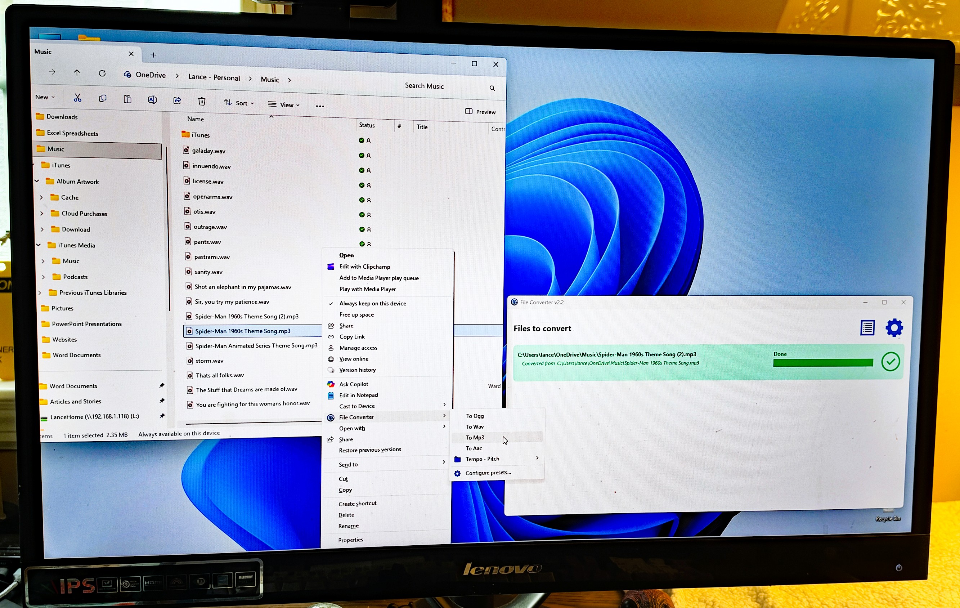Choose To Mp3 in File Converter submenu
The image size is (960, 608).
(497, 437)
